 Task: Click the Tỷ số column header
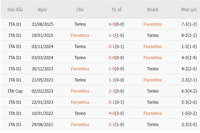(x=116, y=10)
